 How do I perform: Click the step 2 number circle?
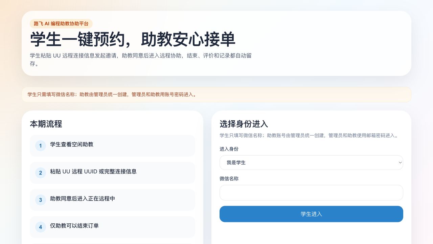(41, 173)
